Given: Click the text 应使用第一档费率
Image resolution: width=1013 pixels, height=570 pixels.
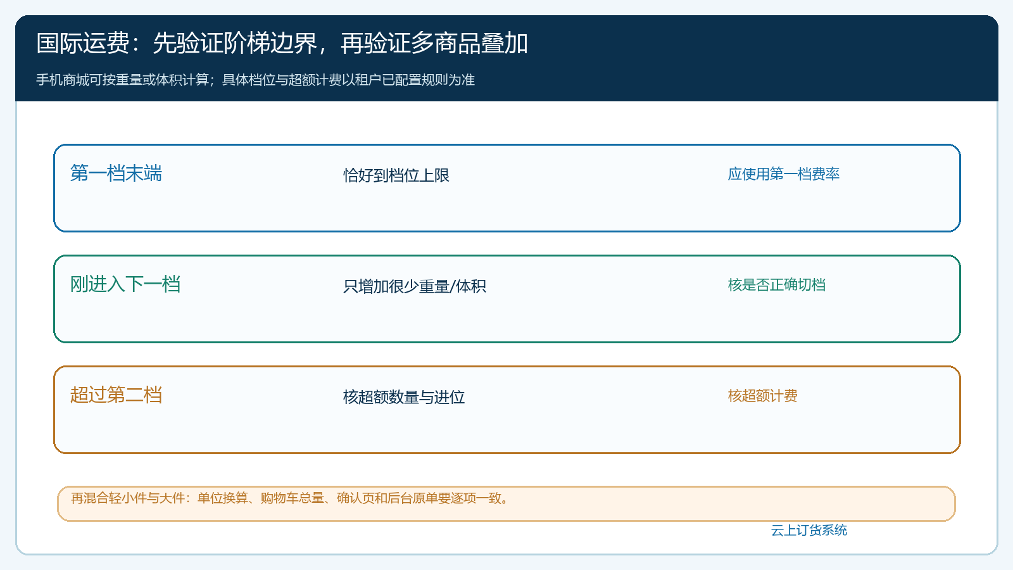Looking at the screenshot, I should (x=784, y=174).
